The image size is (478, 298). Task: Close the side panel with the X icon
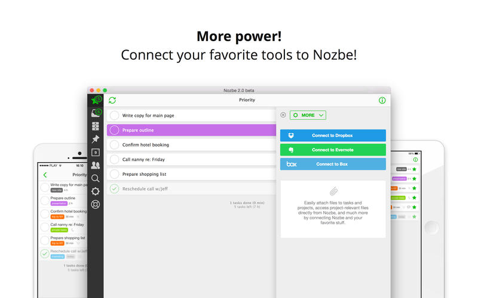283,115
